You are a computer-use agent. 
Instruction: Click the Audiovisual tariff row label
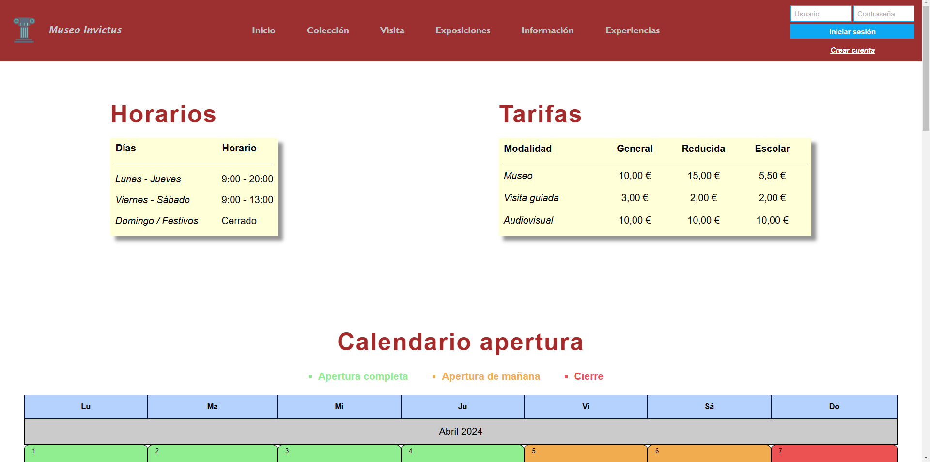tap(528, 220)
